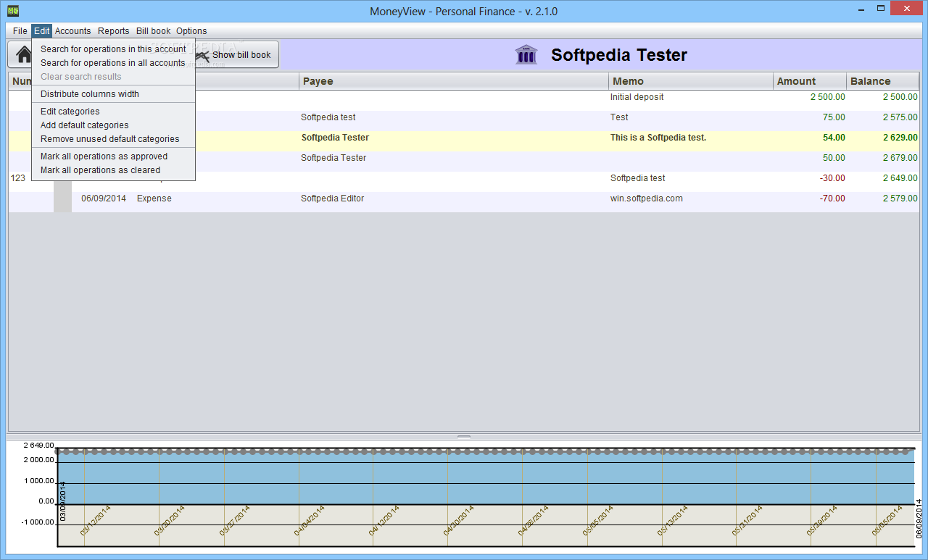
Task: Open the Reports menu
Action: (x=113, y=31)
